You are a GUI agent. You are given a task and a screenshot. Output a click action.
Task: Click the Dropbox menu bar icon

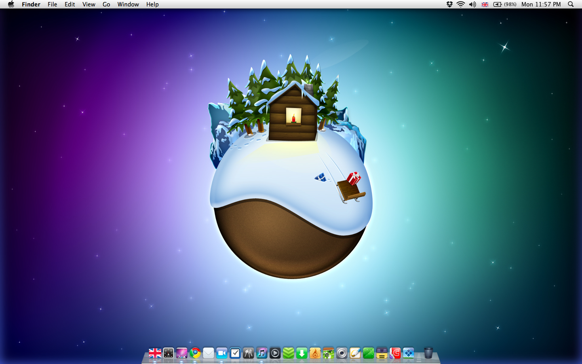pyautogui.click(x=449, y=4)
